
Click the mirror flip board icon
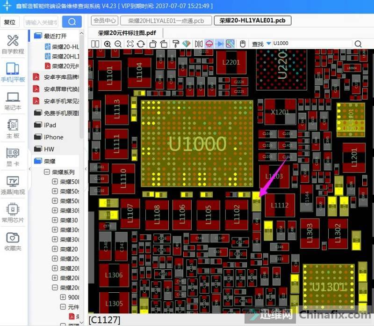199,44
